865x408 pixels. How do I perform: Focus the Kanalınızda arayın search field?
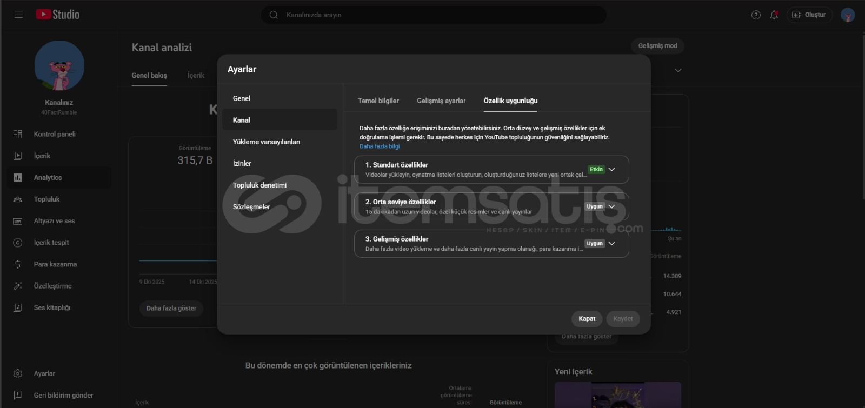pyautogui.click(x=432, y=15)
